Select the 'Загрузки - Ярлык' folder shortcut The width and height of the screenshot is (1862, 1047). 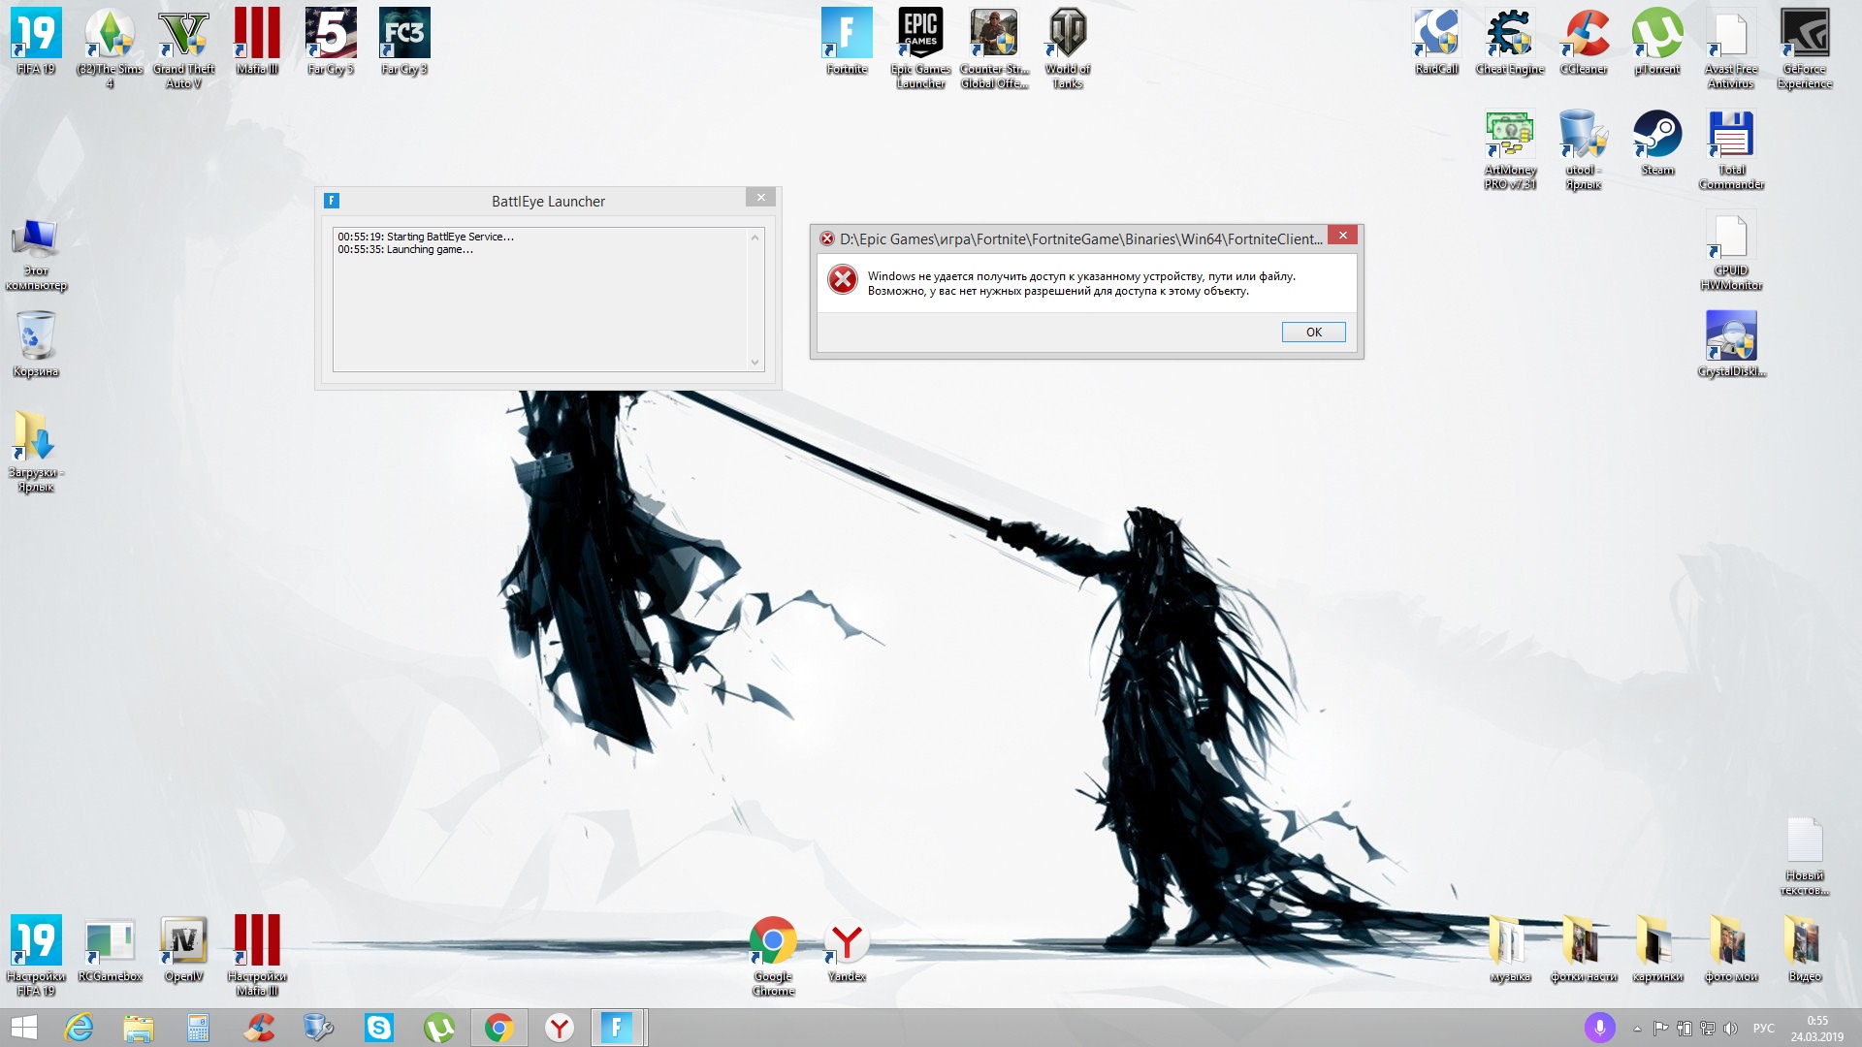[36, 452]
